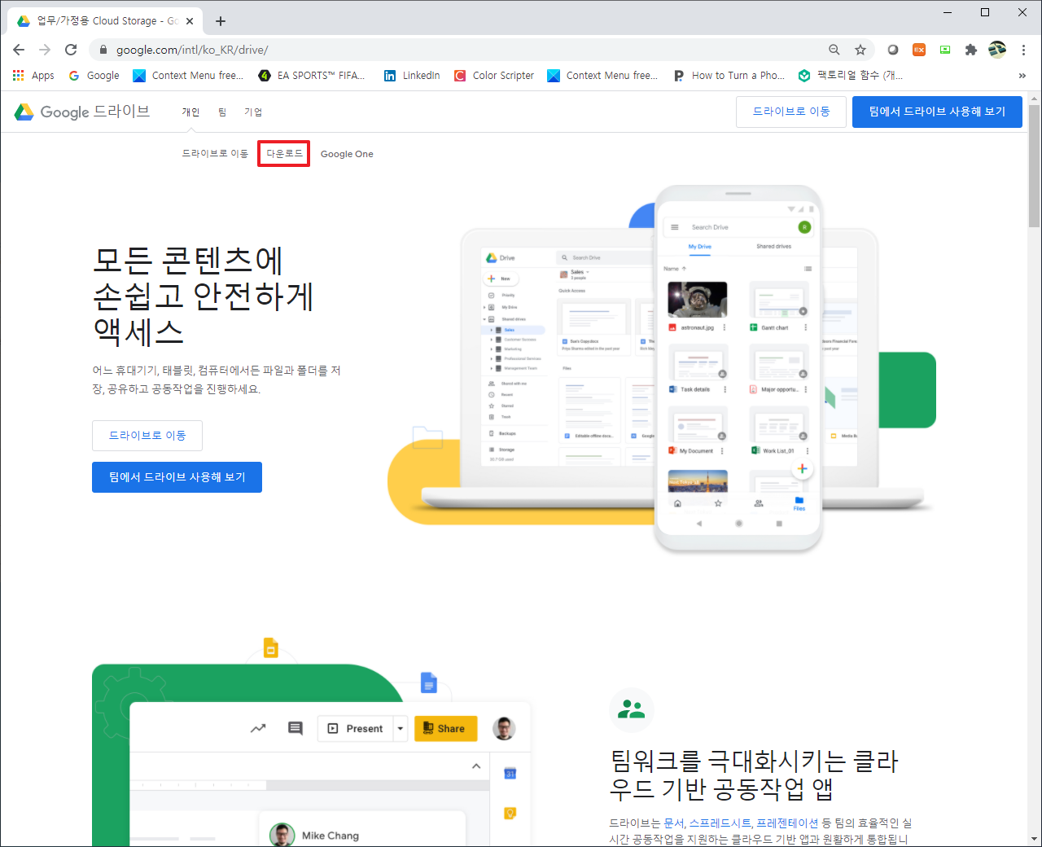Click the Present button in illustration

pos(356,728)
